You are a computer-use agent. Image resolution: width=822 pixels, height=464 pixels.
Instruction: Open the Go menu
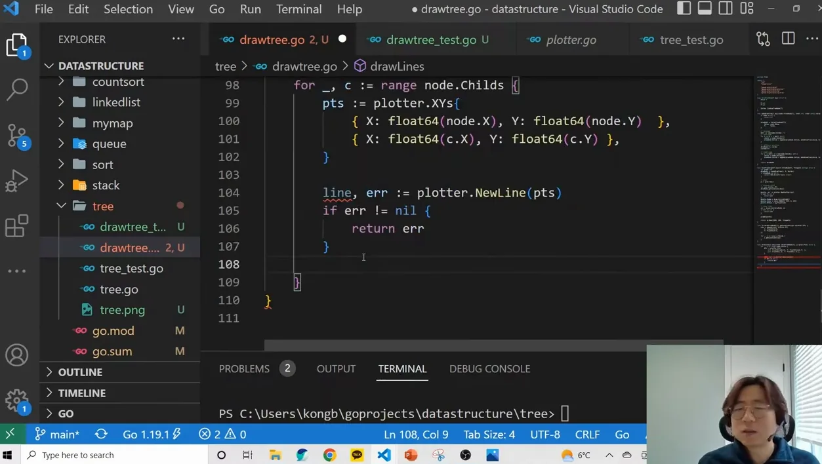pos(216,9)
